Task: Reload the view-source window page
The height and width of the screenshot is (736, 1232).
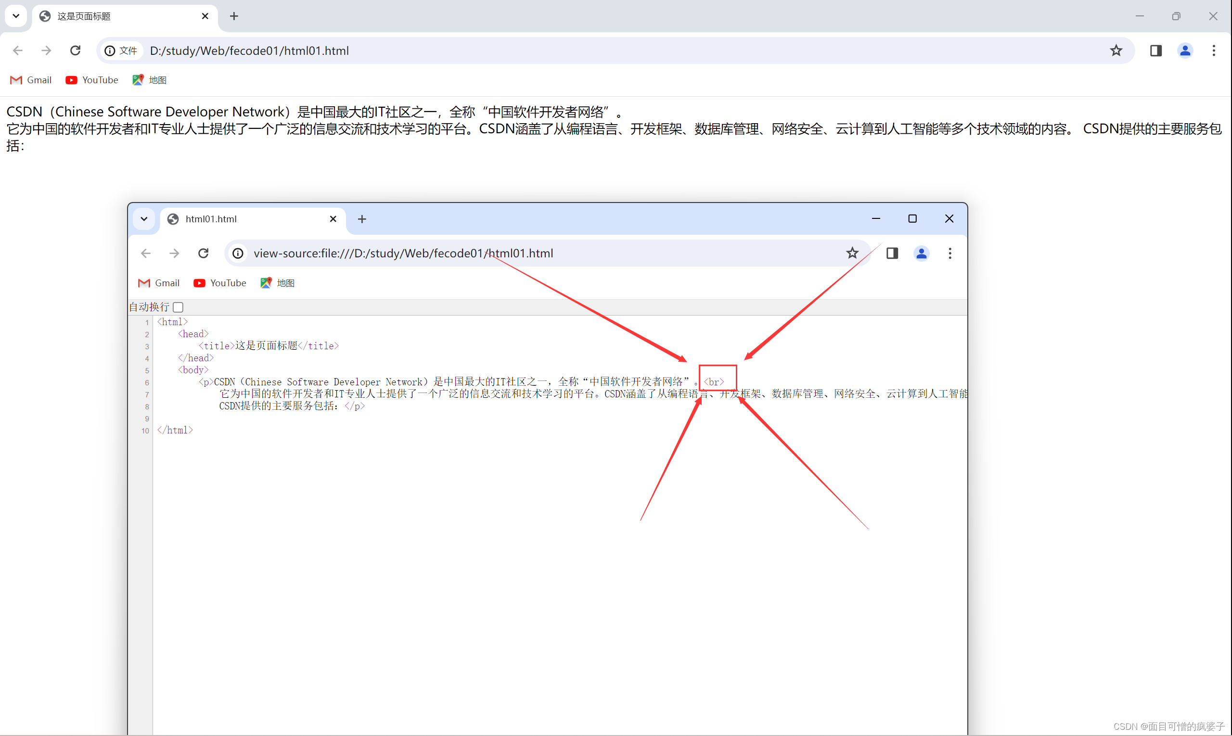Action: 204,254
